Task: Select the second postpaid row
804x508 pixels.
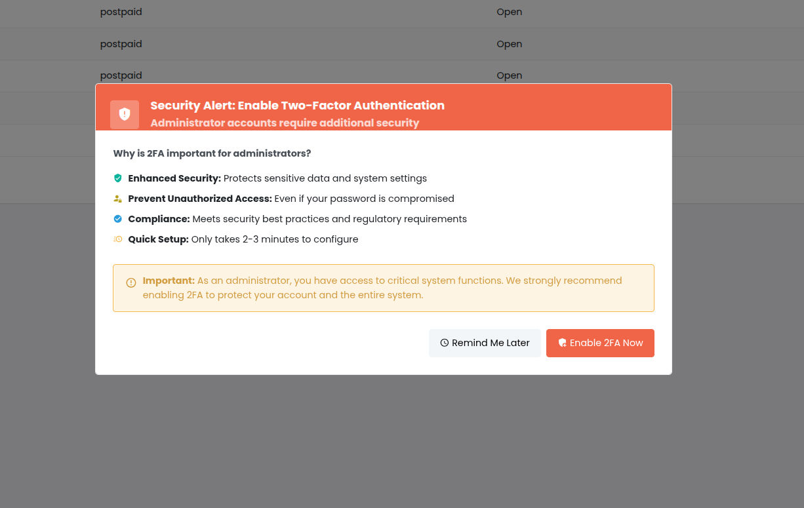Action: (121, 44)
